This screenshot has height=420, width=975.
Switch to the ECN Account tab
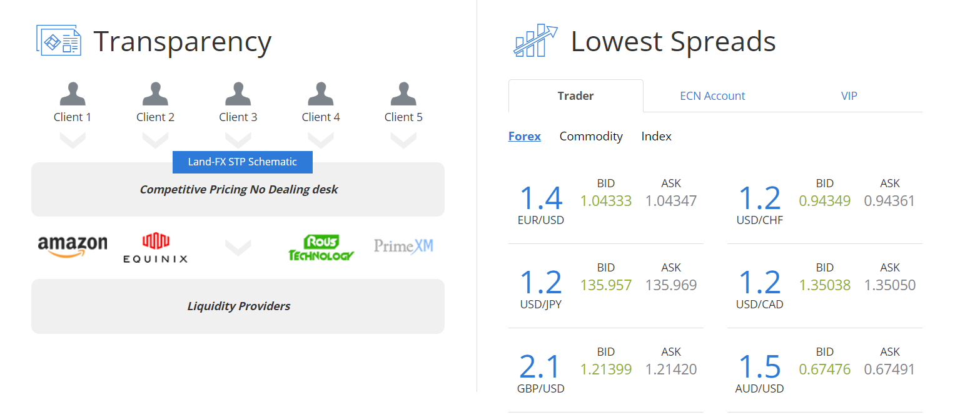point(712,96)
